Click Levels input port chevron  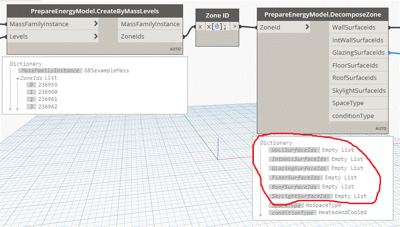[96, 36]
